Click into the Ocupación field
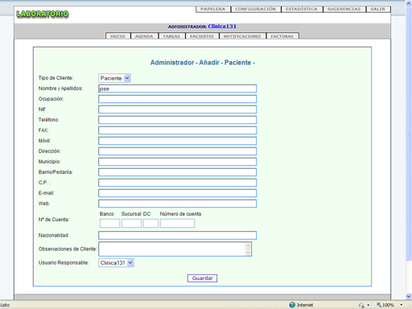 tap(177, 99)
